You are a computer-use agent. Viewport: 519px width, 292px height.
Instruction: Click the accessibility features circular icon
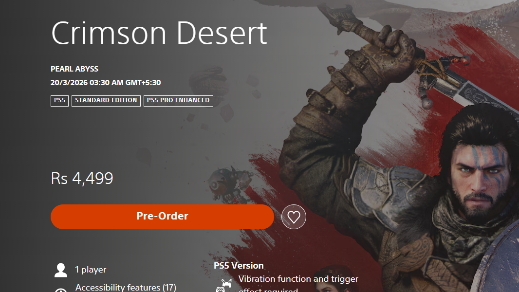pyautogui.click(x=61, y=290)
